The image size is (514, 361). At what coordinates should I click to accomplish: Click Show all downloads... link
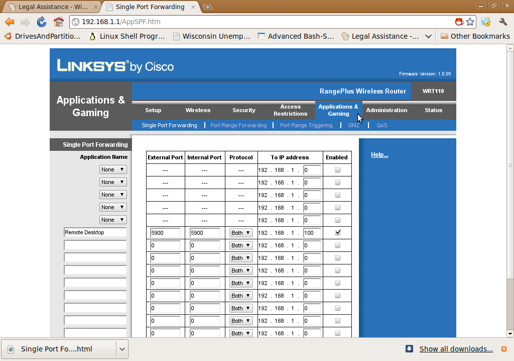click(456, 349)
